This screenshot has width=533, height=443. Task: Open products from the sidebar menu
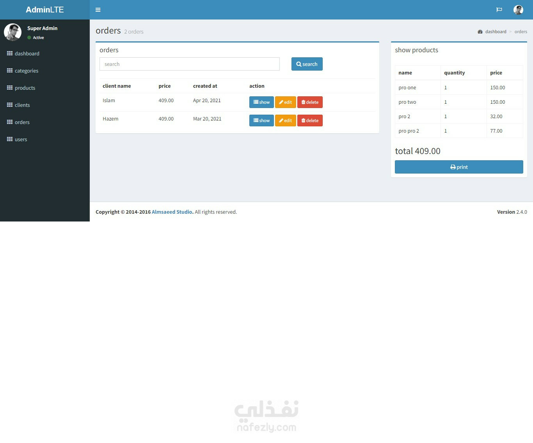click(x=25, y=88)
